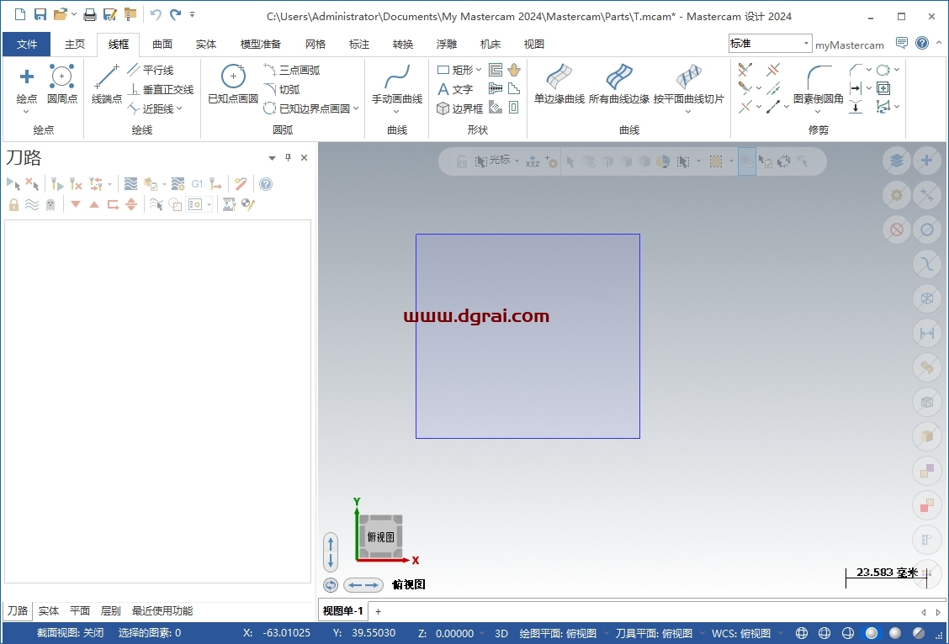949x644 pixels.
Task: Open 已知边界点画圆 dropdown arrow
Action: (x=356, y=108)
